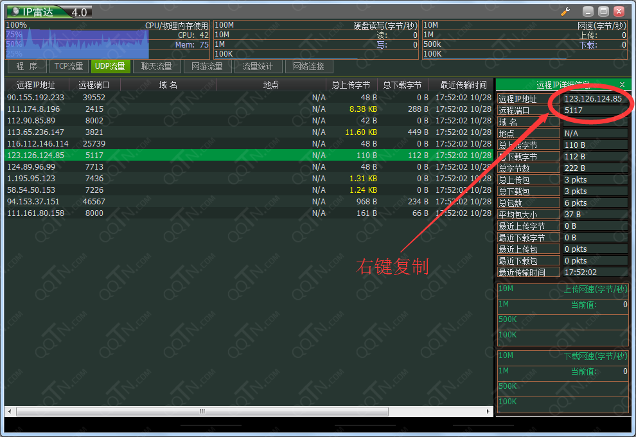Open the 聊天流量 tab
636x437 pixels.
point(157,66)
